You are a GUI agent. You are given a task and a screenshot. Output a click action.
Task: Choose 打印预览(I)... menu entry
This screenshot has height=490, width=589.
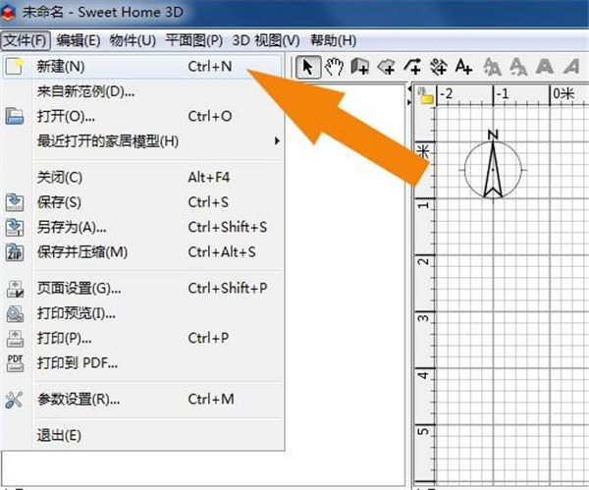coord(142,313)
